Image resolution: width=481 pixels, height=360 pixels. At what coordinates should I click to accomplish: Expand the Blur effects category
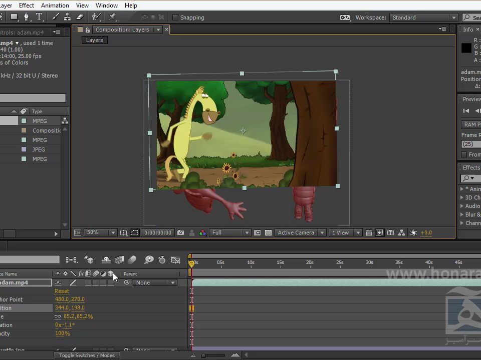pyautogui.click(x=461, y=214)
